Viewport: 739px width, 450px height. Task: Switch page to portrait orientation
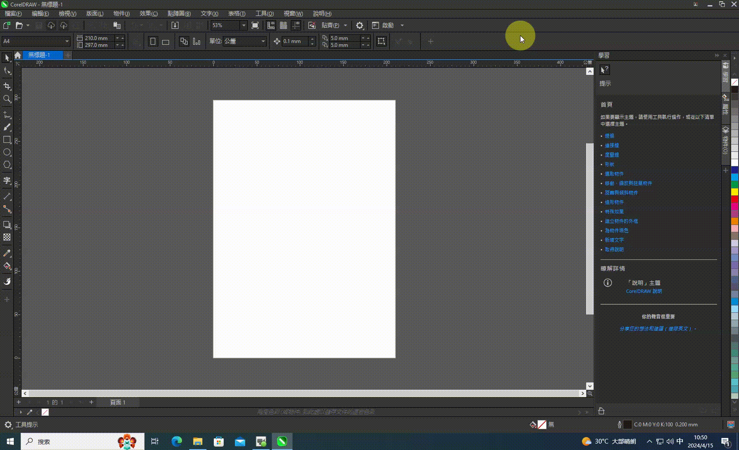click(x=153, y=41)
